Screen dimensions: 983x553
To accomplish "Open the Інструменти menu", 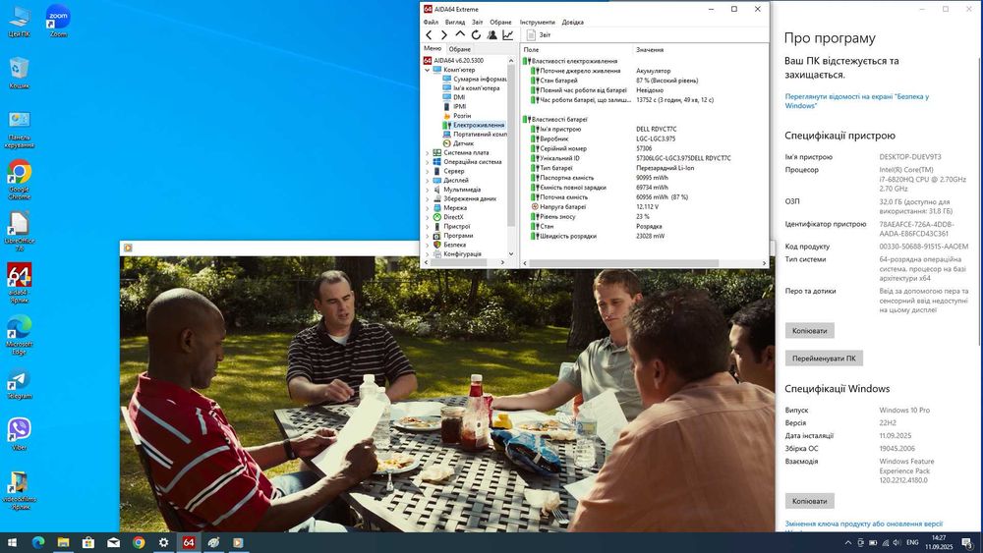I will click(x=538, y=22).
